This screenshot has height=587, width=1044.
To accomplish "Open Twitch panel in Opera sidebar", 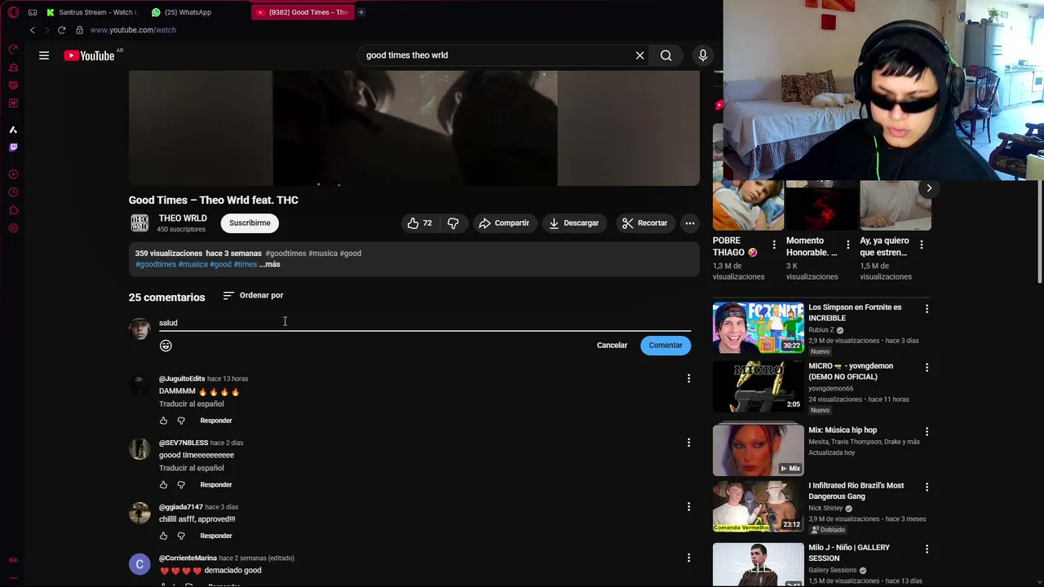I will 13,148.
